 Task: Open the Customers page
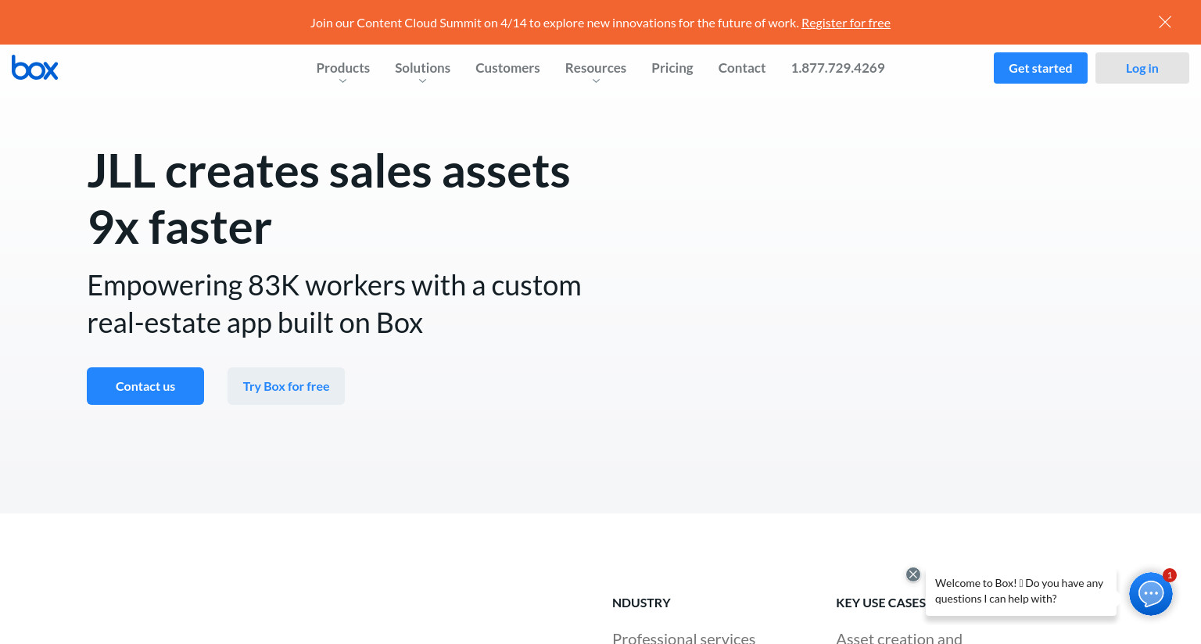pos(507,68)
